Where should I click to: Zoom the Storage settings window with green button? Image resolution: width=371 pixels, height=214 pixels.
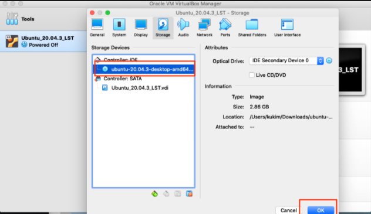coord(107,13)
